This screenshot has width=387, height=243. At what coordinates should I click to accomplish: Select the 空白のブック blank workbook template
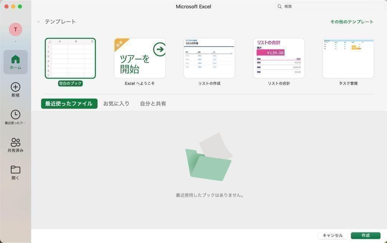point(70,58)
